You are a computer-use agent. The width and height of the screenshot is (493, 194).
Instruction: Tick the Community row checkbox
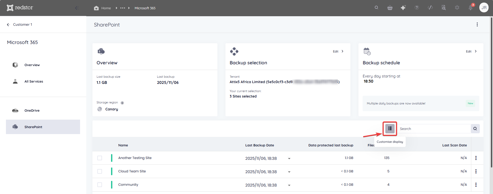[x=100, y=185]
